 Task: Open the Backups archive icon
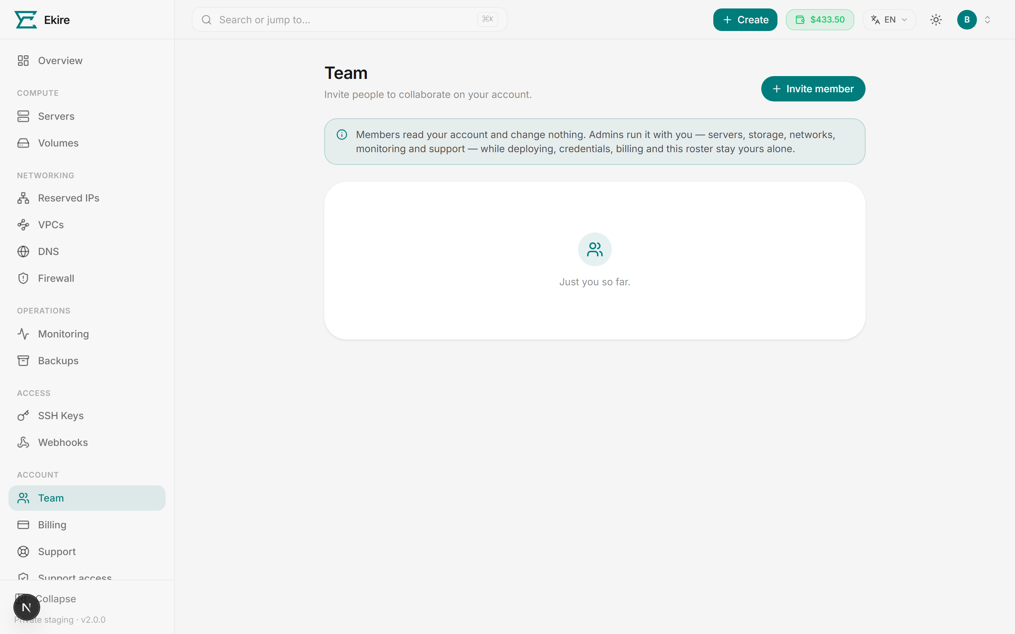pos(23,361)
